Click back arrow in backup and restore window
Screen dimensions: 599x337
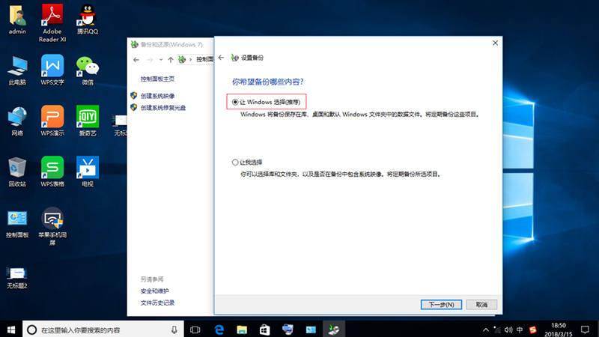pyautogui.click(x=136, y=60)
